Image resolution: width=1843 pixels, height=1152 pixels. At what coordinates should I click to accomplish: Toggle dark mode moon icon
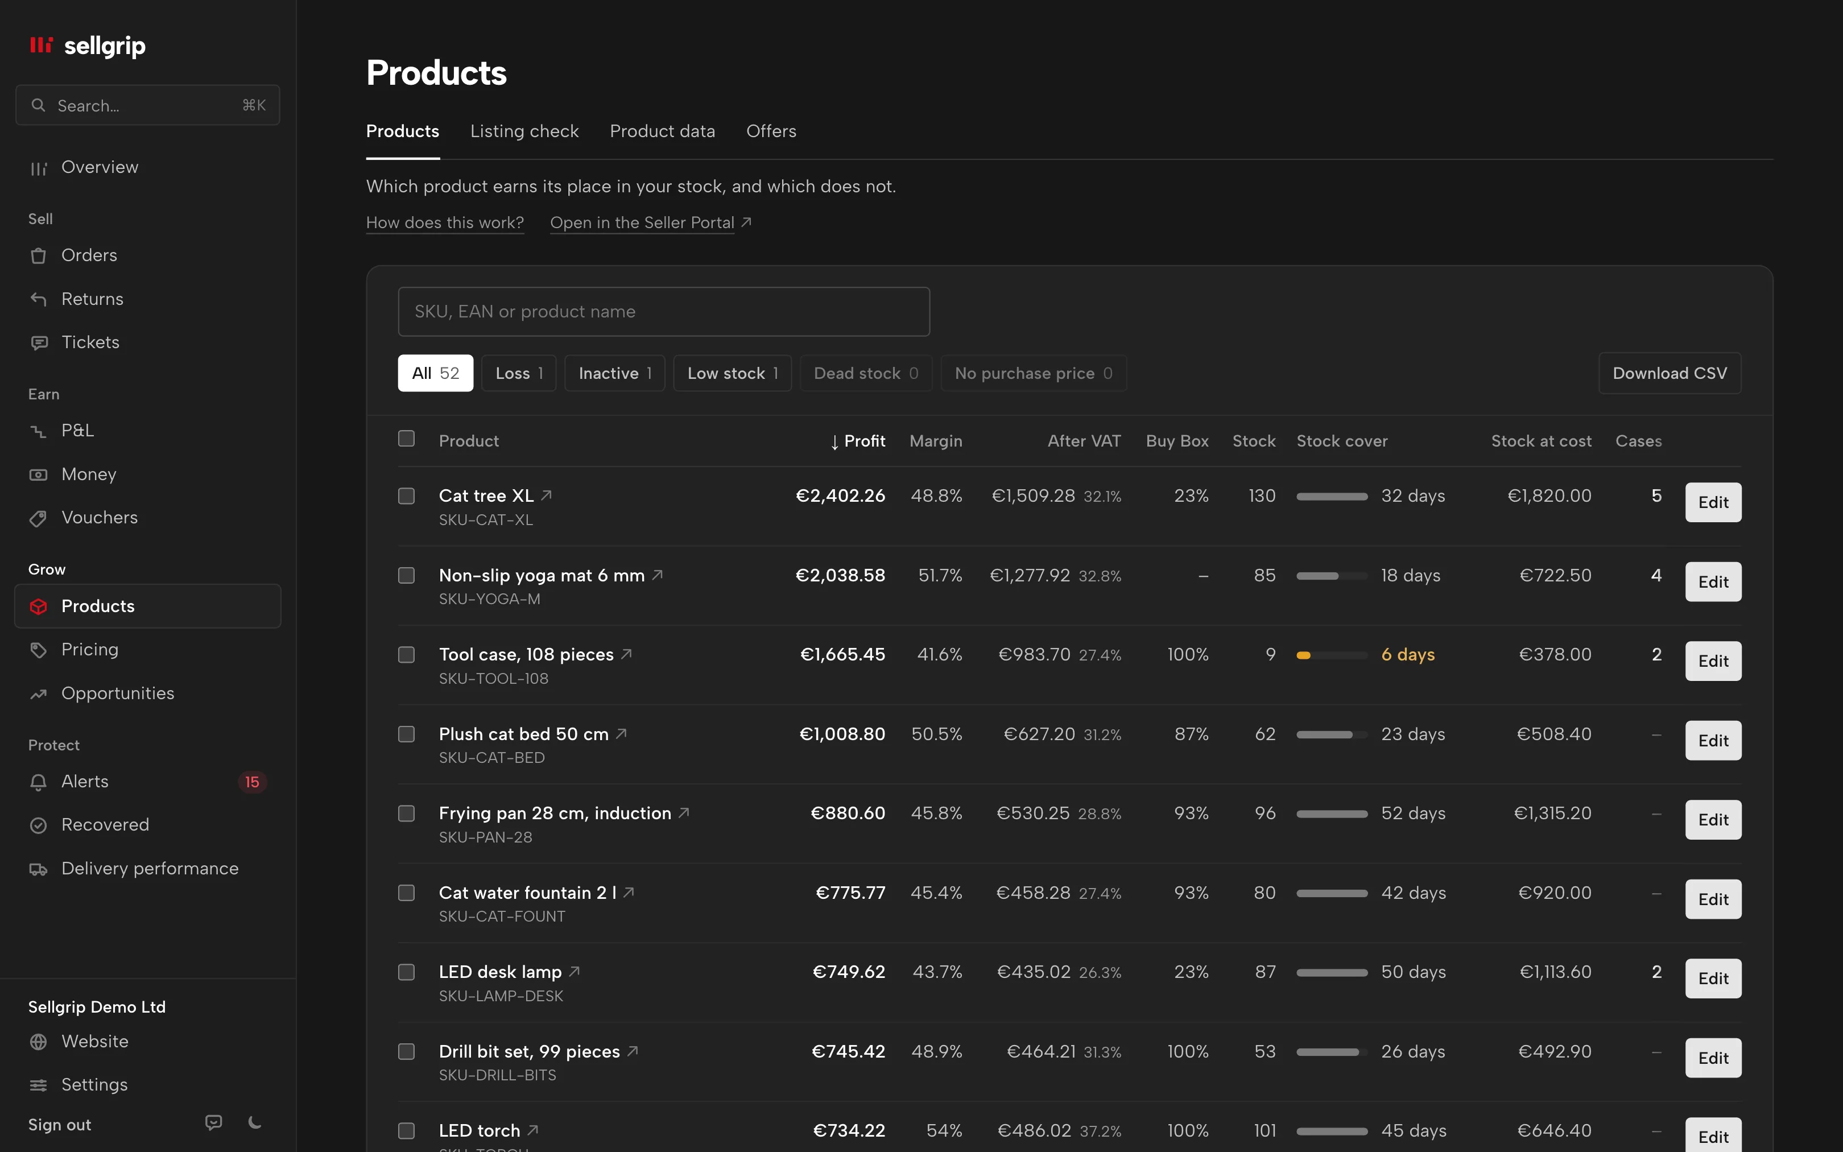point(255,1122)
